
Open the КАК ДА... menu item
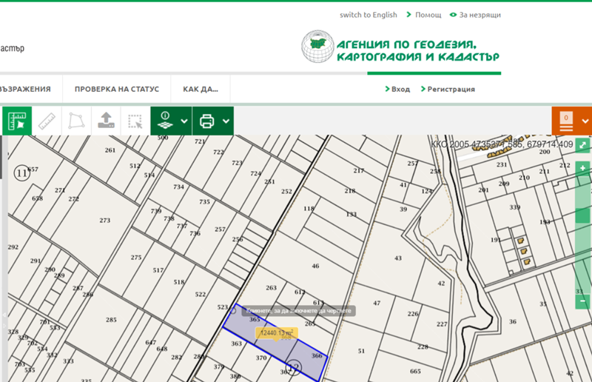[x=200, y=90]
